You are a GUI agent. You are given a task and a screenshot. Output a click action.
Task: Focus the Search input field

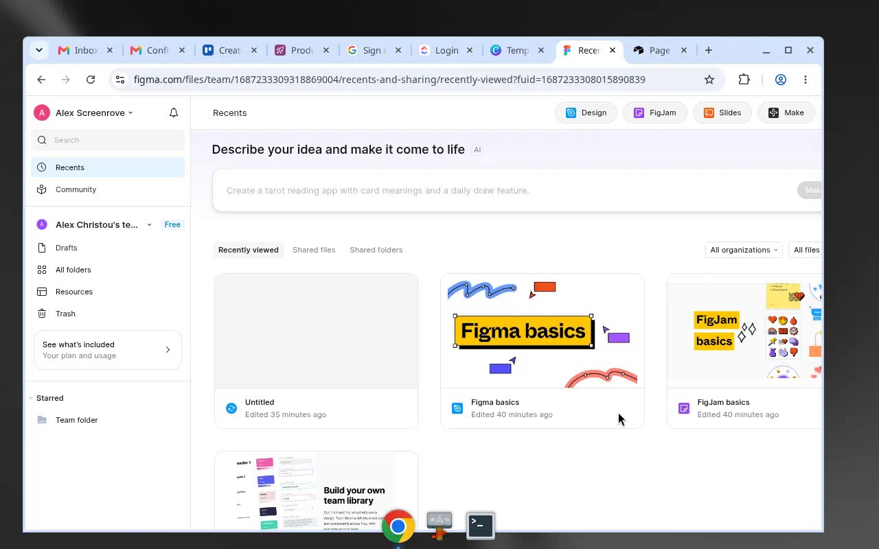pos(108,140)
